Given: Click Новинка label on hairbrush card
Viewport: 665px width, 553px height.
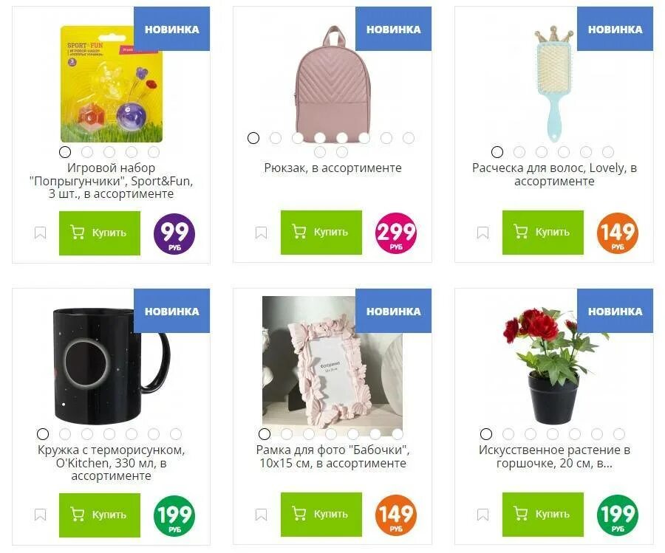Looking at the screenshot, I should (x=615, y=30).
